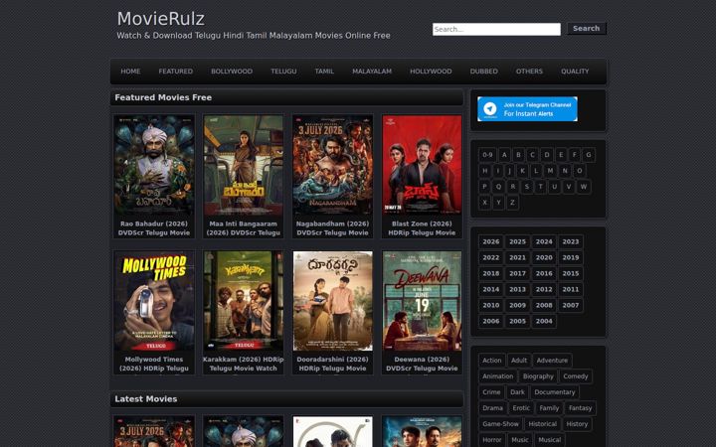Open the Deewana movie poster

[x=422, y=301]
